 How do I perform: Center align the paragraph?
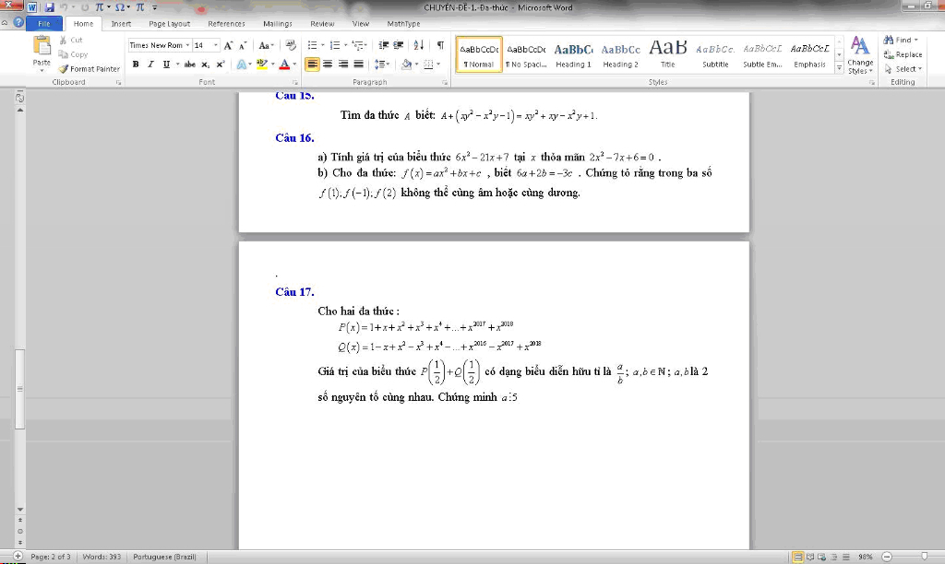click(328, 64)
